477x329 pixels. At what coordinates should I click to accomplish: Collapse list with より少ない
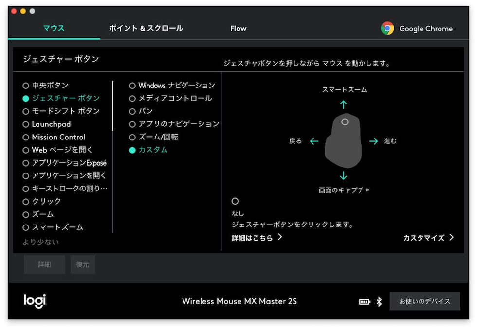41,242
